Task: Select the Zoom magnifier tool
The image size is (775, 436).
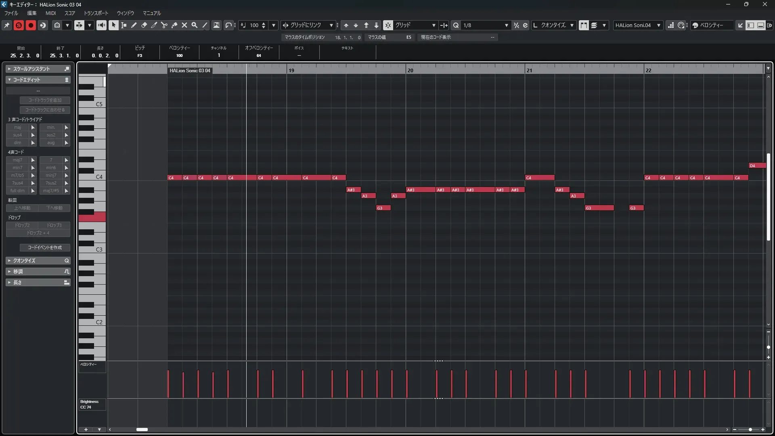Action: pos(195,25)
